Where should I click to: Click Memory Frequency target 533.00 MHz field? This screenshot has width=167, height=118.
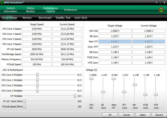(x=37, y=59)
